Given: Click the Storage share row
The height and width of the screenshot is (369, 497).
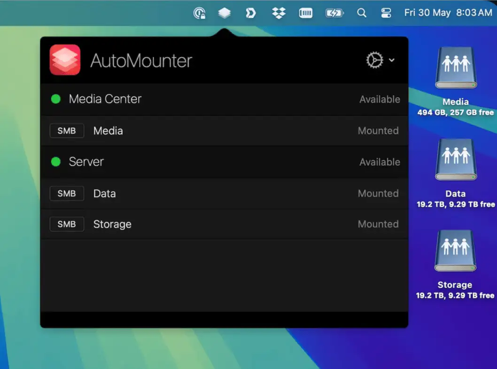Looking at the screenshot, I should 224,224.
